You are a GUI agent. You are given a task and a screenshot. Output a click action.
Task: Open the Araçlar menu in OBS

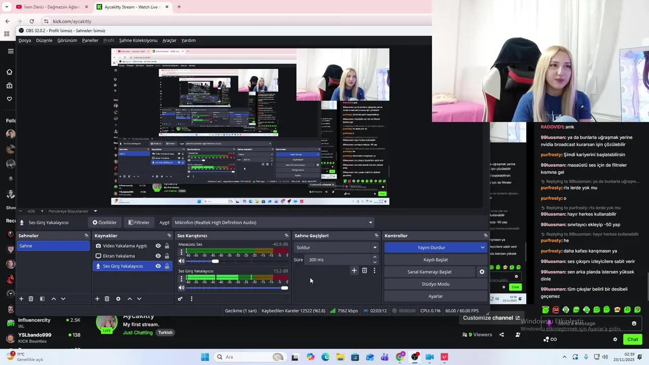pos(169,41)
